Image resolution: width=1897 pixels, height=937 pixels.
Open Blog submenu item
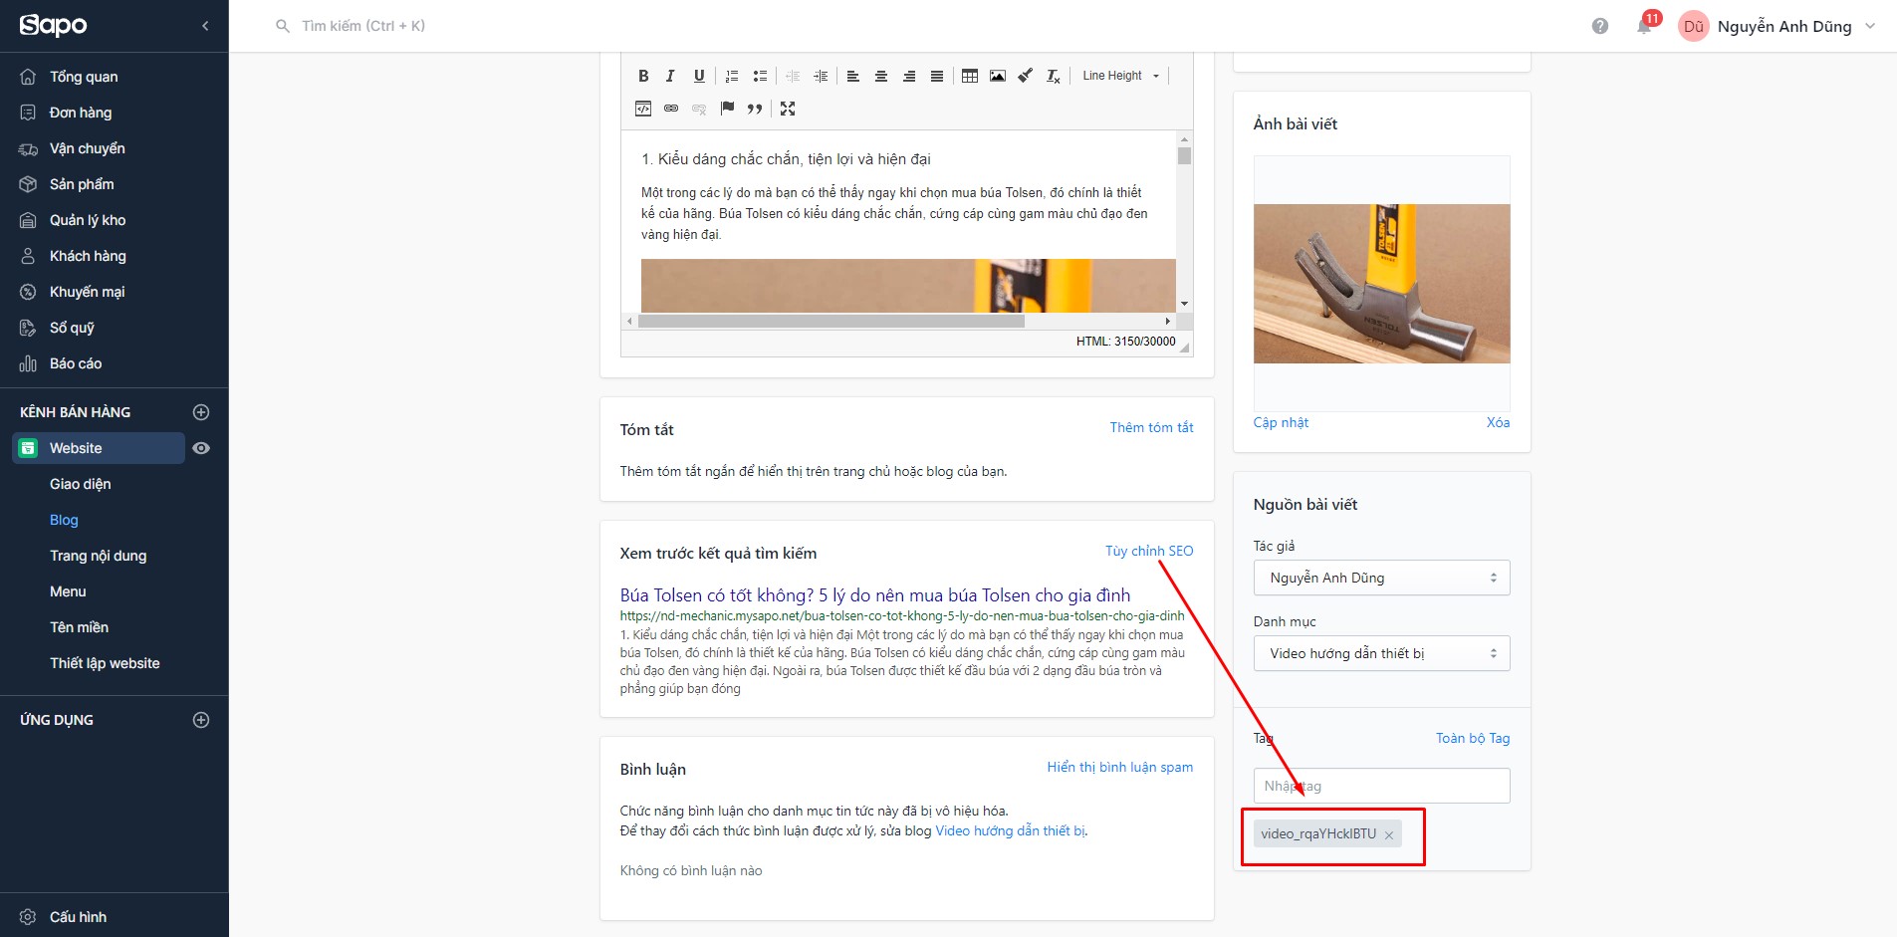pyautogui.click(x=64, y=520)
